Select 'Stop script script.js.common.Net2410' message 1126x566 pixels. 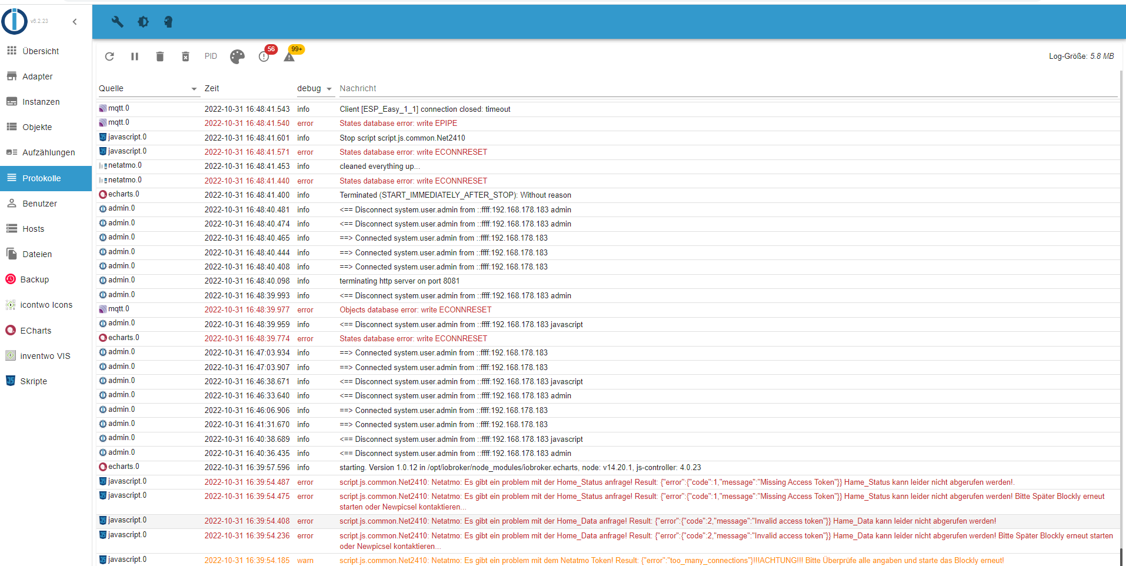[x=402, y=138]
